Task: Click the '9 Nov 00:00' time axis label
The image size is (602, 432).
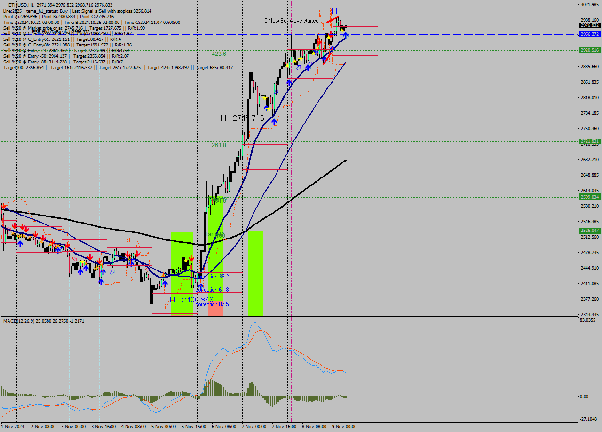Action: click(344, 427)
